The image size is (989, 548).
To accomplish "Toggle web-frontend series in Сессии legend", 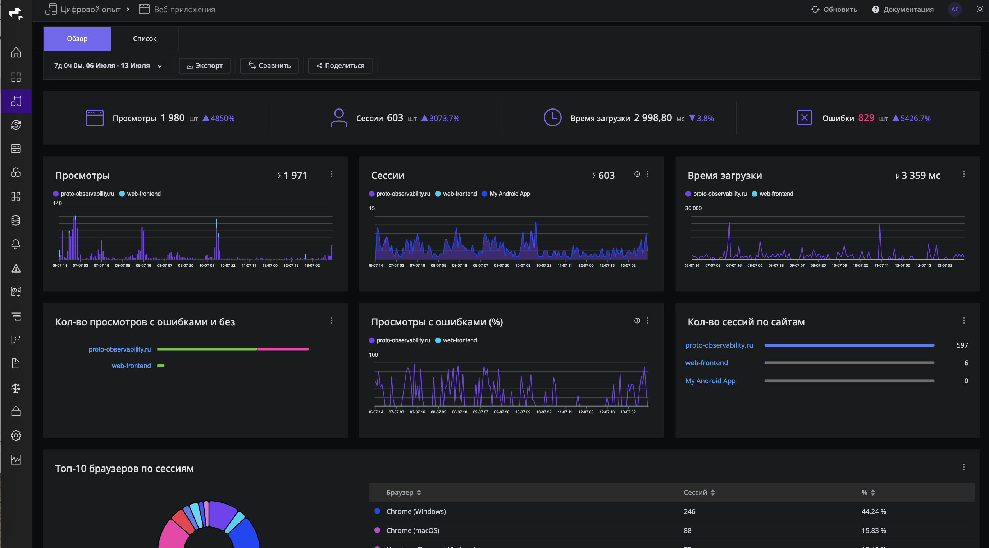I will [456, 194].
